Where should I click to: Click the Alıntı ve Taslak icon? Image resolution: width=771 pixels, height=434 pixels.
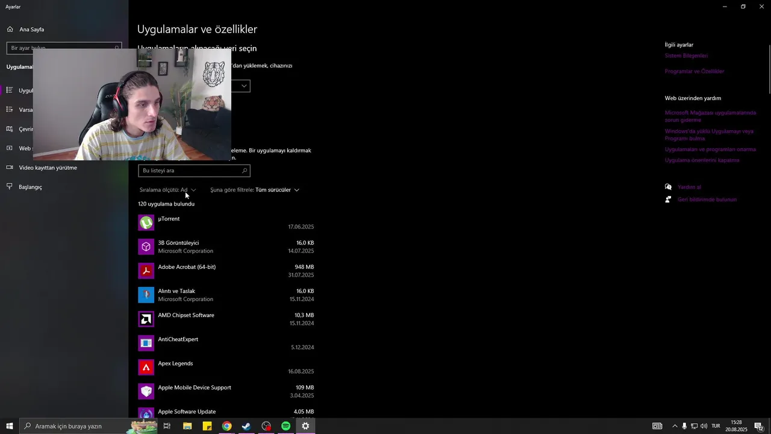coord(146,295)
